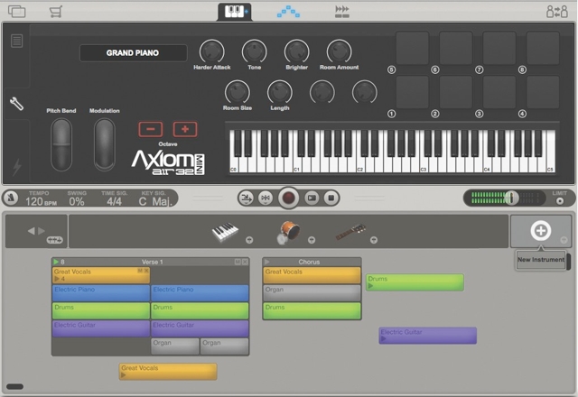Click the projects folder icon

click(x=16, y=12)
